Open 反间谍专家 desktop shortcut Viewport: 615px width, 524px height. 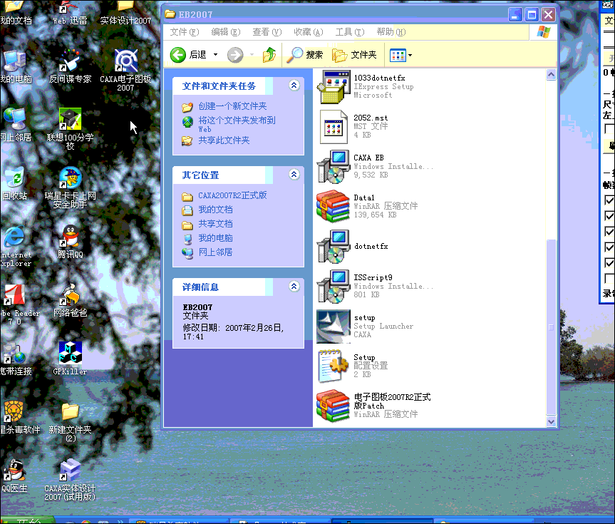(70, 66)
